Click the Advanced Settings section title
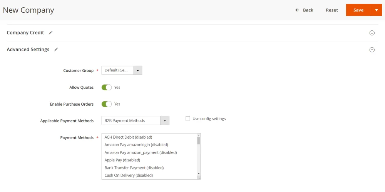The image size is (385, 192). coord(28,50)
